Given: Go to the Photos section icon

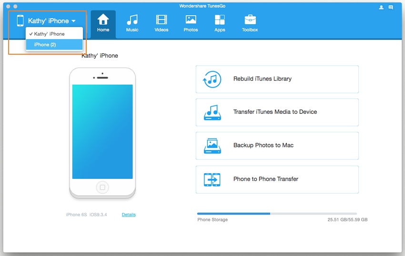Looking at the screenshot, I should tap(191, 20).
